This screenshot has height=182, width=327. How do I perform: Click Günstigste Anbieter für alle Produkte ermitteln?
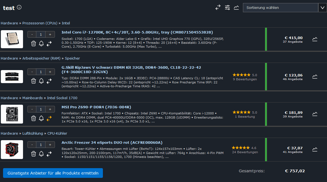tap(53, 173)
